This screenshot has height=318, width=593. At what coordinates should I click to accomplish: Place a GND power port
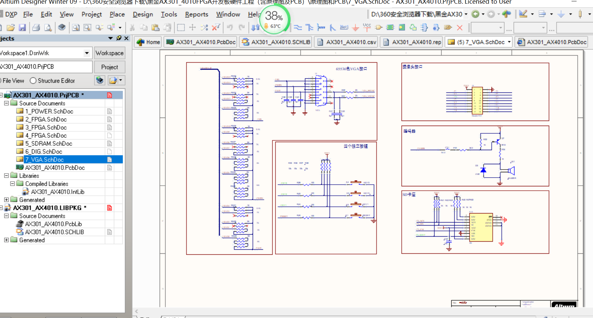click(x=356, y=27)
